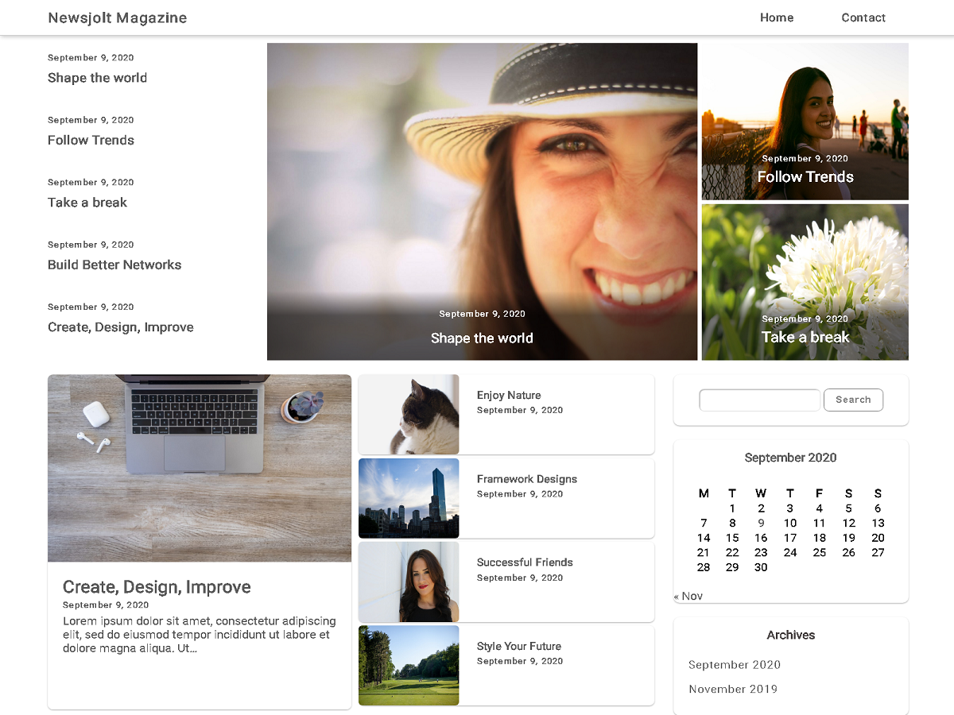Open the Style Your Future post

(519, 646)
